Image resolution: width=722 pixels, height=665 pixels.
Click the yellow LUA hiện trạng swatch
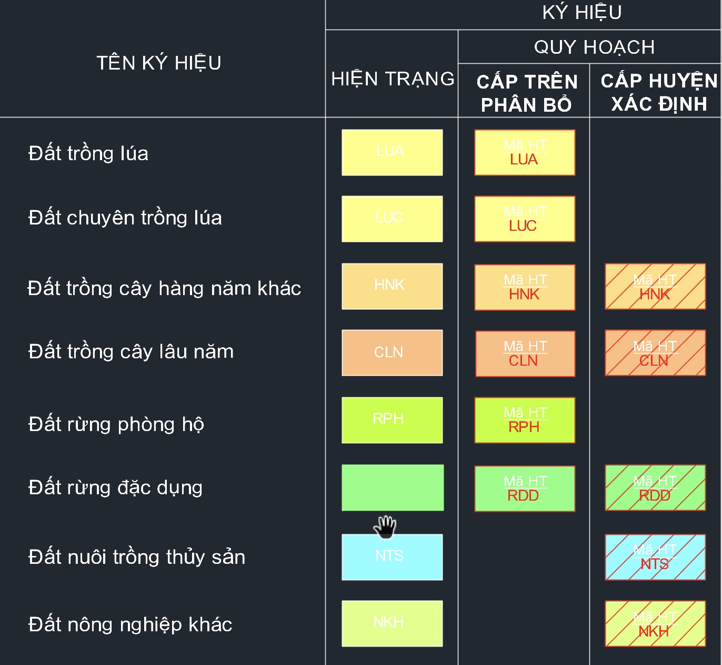click(392, 152)
